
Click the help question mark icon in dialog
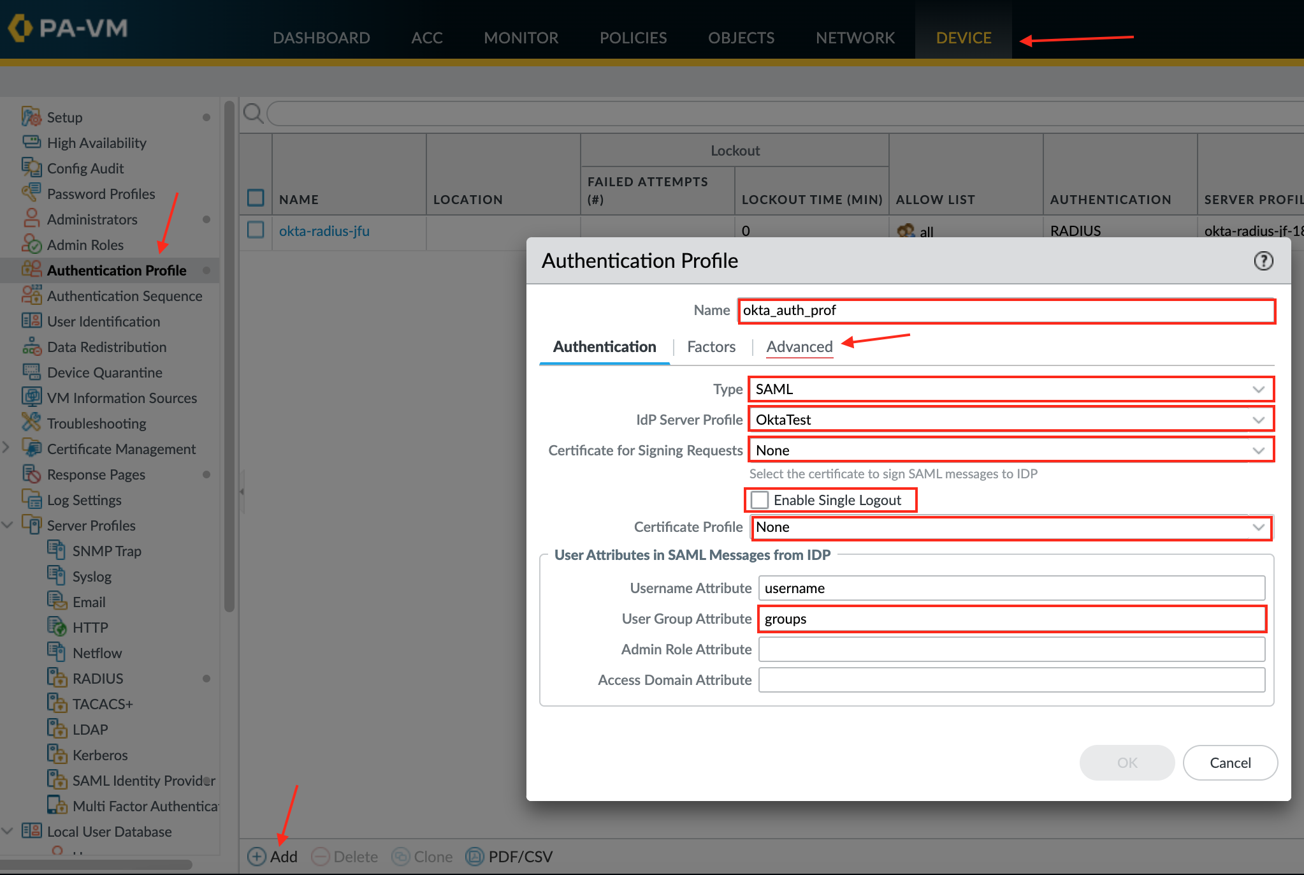[1263, 261]
